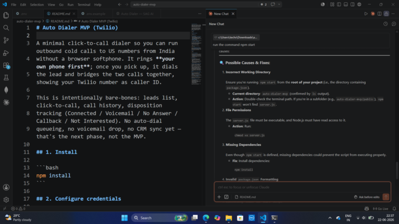This screenshot has width=399, height=224.
Task: Click the half-circle theme icon in title bar
Action: [323, 4]
